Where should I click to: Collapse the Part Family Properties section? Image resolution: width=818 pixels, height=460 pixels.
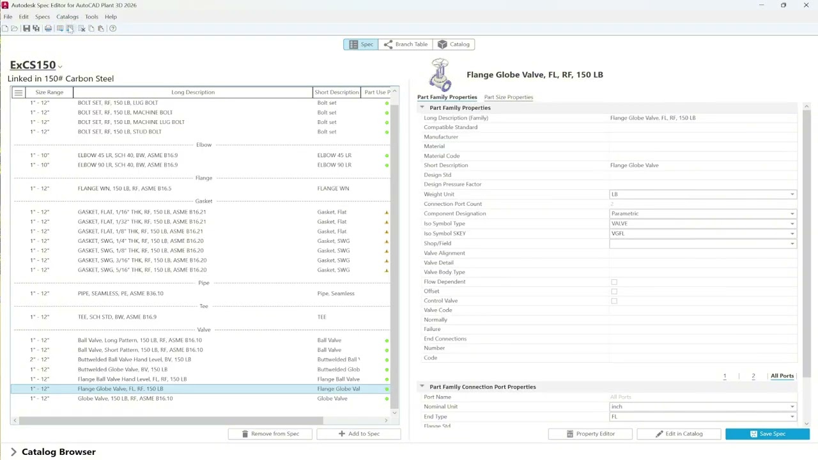(x=422, y=107)
